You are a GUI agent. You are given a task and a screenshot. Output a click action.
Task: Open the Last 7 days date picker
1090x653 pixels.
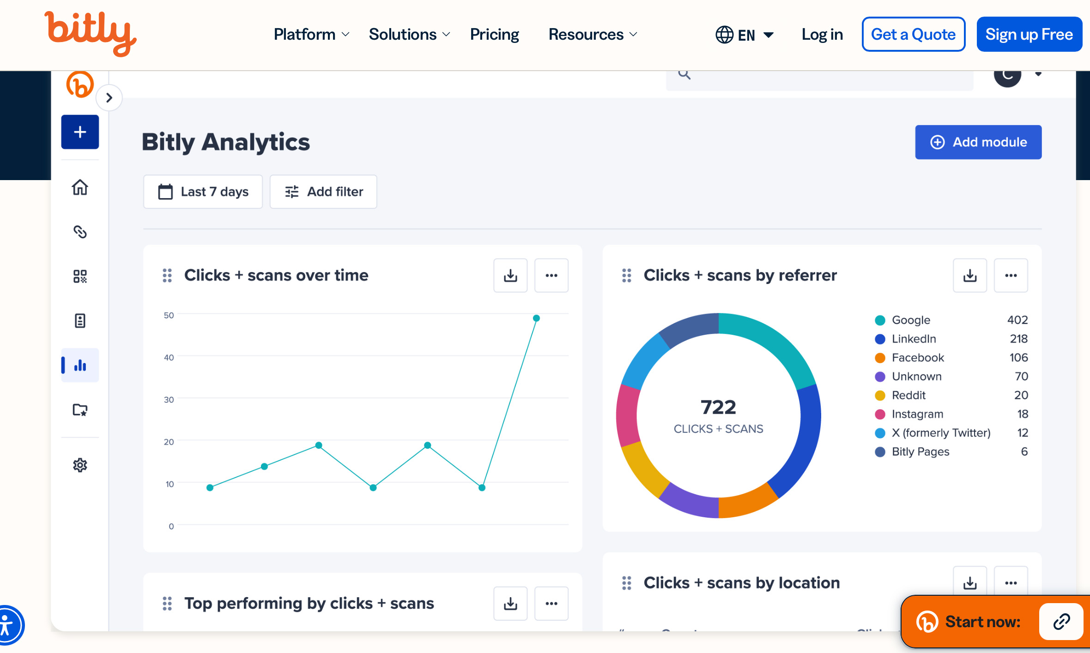203,191
